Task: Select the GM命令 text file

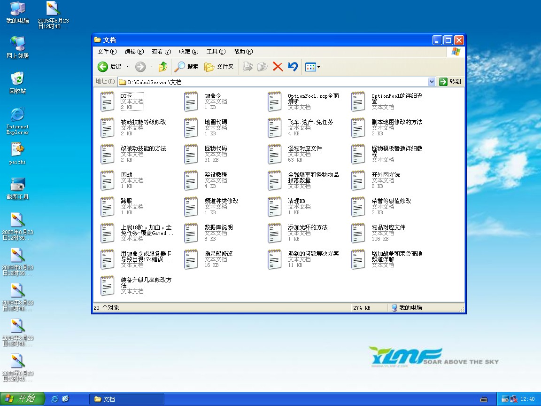Action: 191,101
